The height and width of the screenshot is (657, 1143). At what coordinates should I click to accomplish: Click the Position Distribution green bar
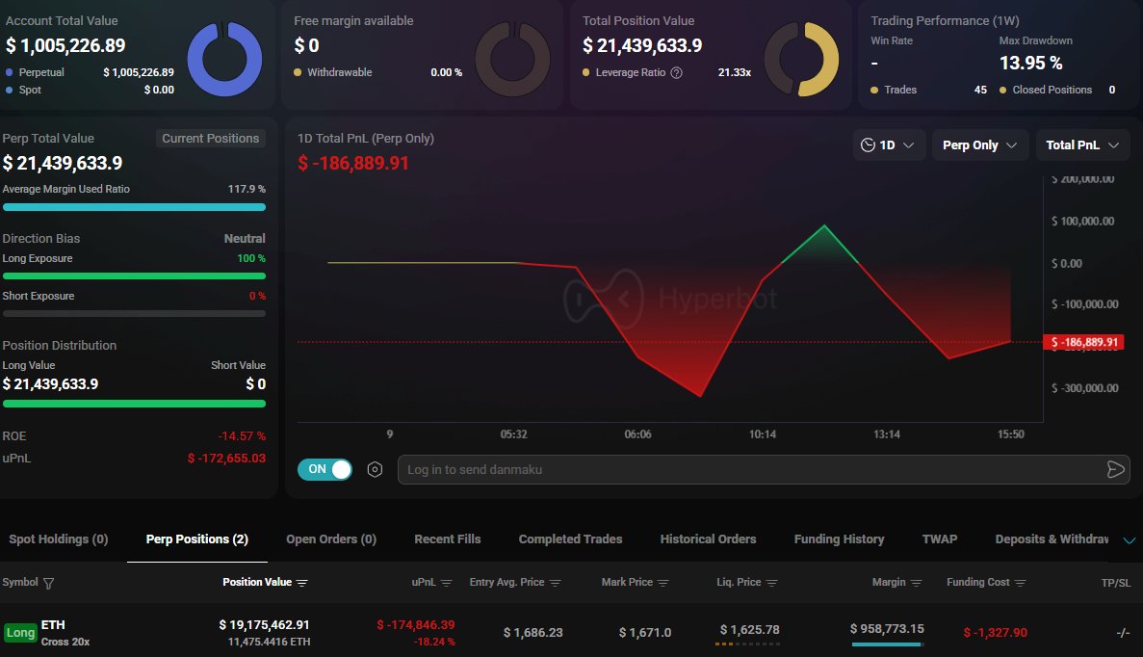click(x=134, y=404)
